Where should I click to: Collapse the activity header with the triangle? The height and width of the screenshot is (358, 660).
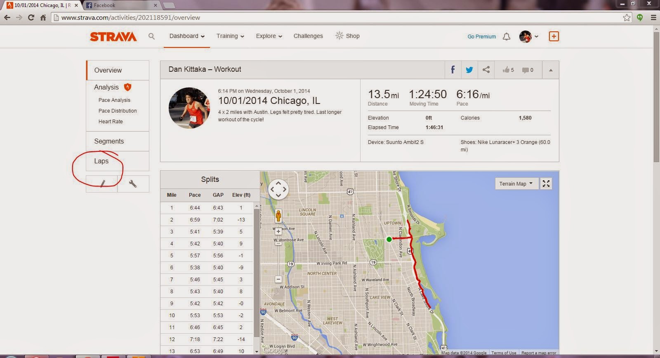(551, 70)
